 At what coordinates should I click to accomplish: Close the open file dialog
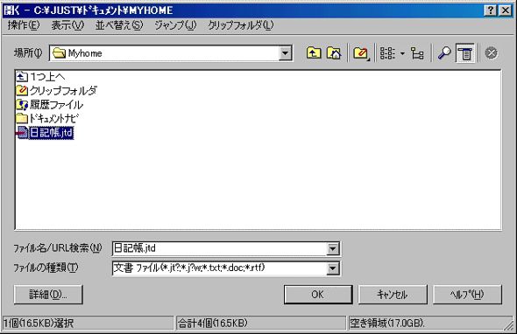coord(505,10)
